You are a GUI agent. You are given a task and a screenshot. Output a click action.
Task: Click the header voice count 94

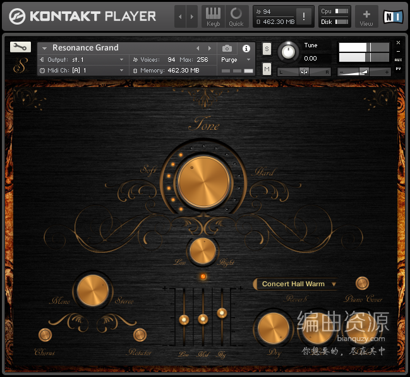click(267, 12)
